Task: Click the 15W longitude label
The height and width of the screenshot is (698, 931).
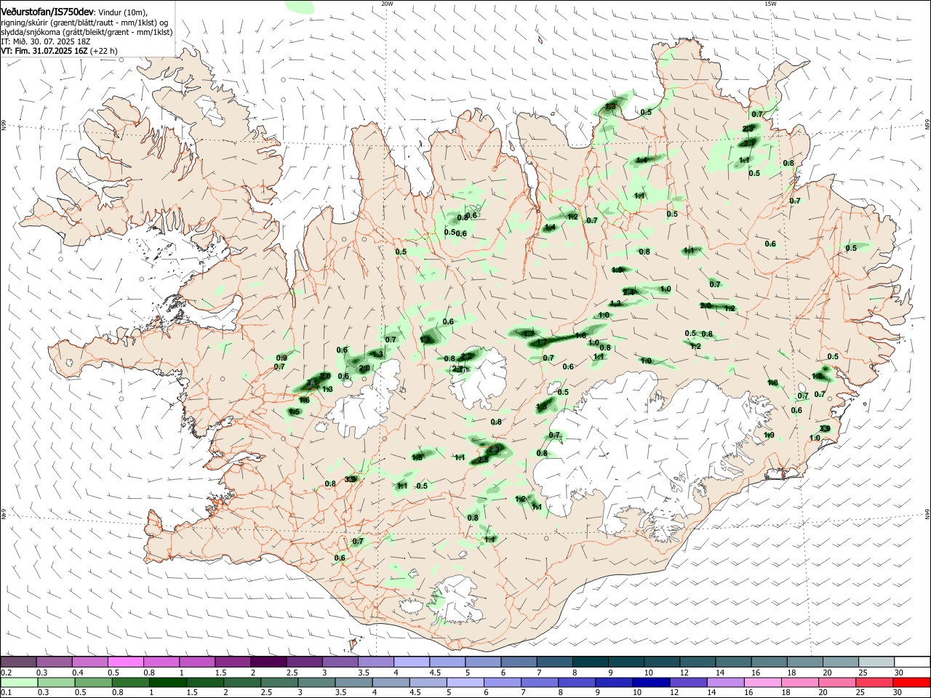Action: coord(770,4)
